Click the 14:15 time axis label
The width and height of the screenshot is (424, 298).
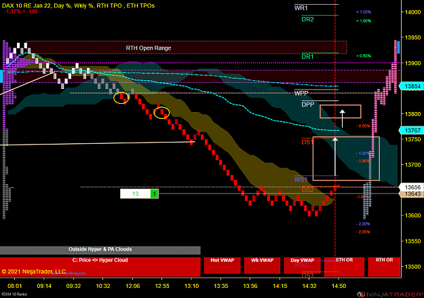point(280,286)
